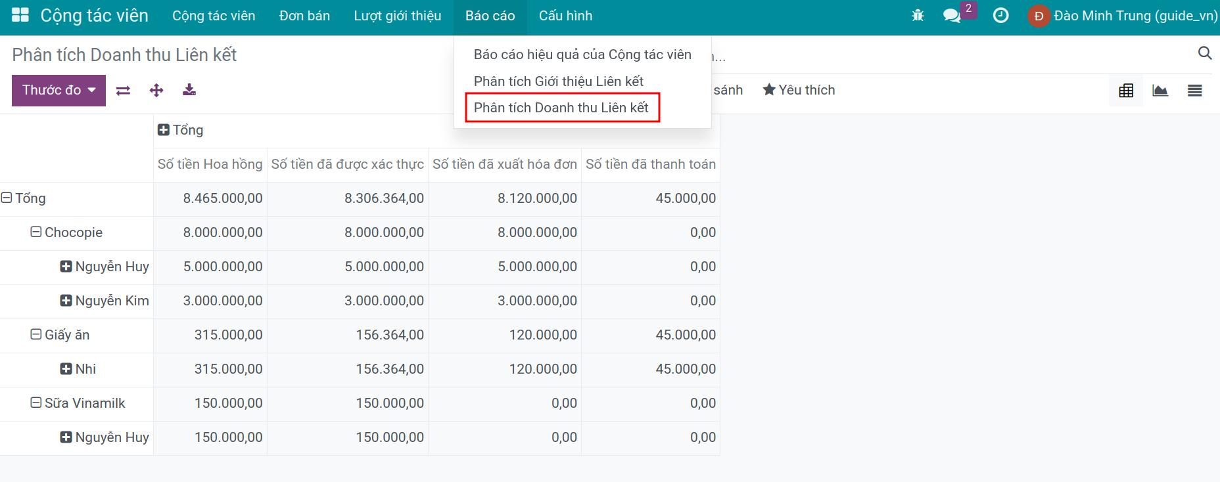Sort by Số tiền Hoa hồng column
1220x482 pixels.
coord(210,164)
